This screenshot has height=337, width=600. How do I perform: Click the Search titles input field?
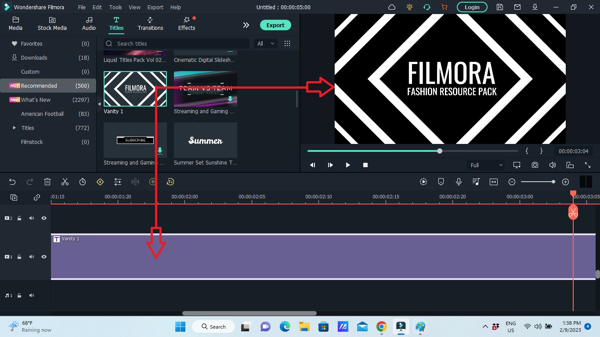(x=177, y=43)
